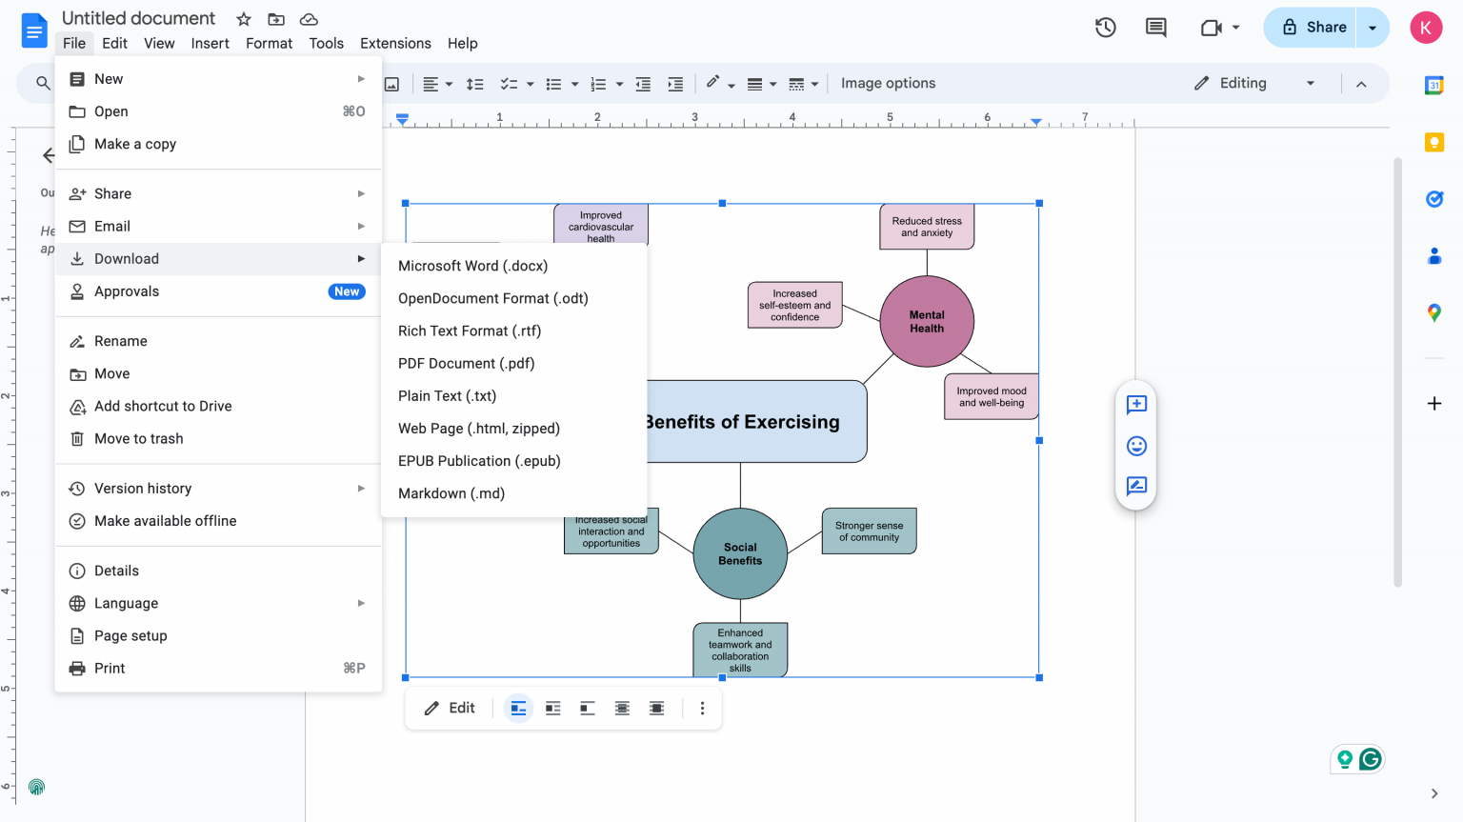Screen dimensions: 1463x822
Task: Select the Insert image tool
Action: 391,83
